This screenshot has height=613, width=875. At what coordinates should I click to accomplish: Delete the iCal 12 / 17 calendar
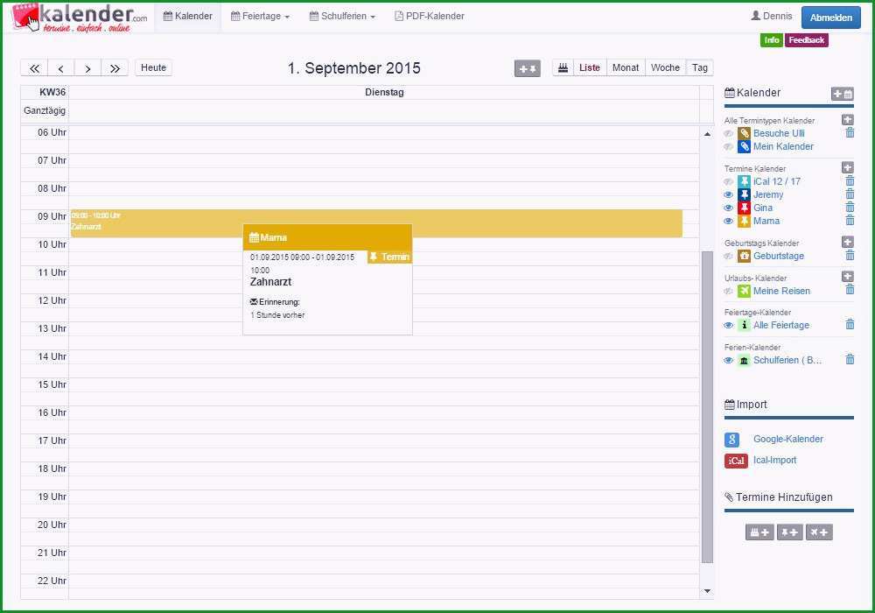(x=850, y=181)
